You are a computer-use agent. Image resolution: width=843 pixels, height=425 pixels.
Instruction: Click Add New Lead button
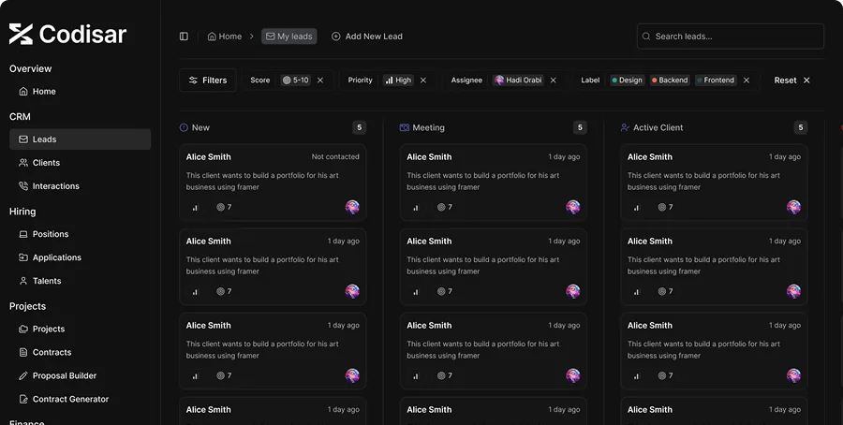click(366, 37)
